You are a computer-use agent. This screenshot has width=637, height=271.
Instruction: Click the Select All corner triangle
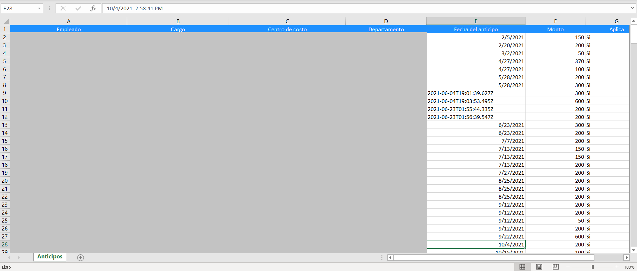(x=6, y=21)
